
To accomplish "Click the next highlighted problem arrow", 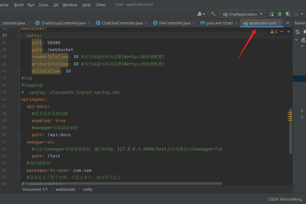I will 288,31.
